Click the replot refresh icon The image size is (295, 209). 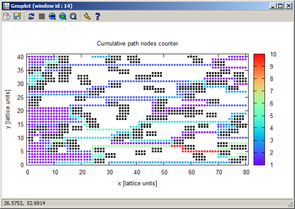coord(31,16)
